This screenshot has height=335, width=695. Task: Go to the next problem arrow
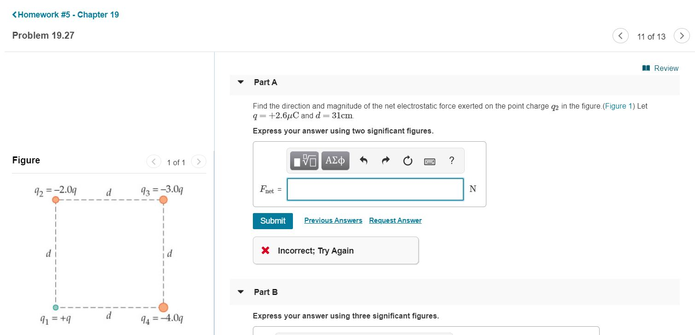coord(681,36)
